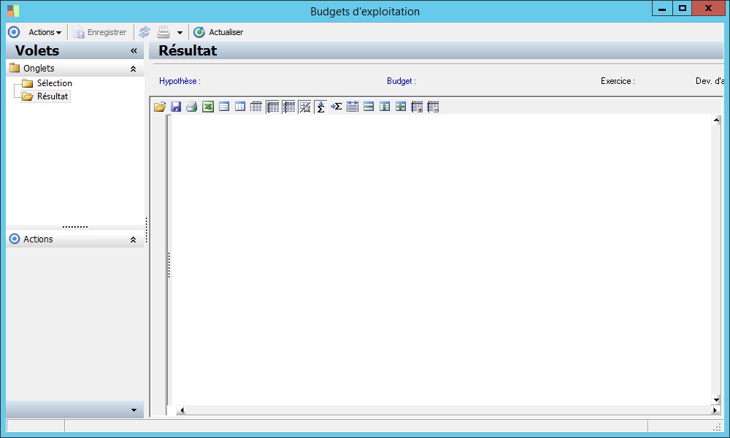Screen dimensions: 730x438
Task: Click the Actions section header in side pane
Action: click(75, 239)
